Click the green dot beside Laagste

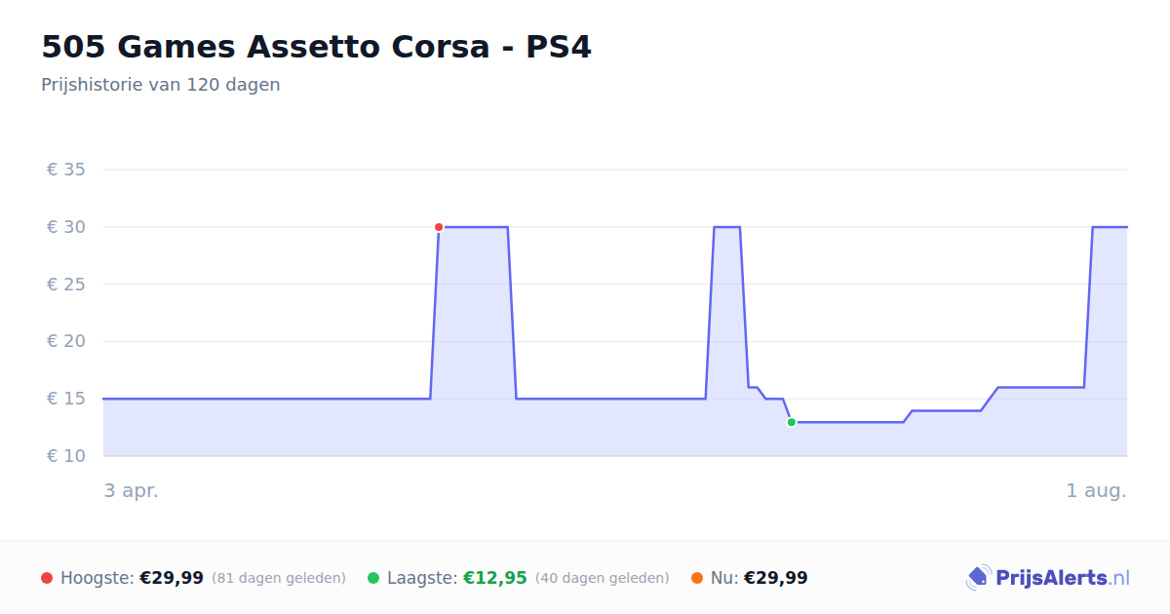coord(373,578)
